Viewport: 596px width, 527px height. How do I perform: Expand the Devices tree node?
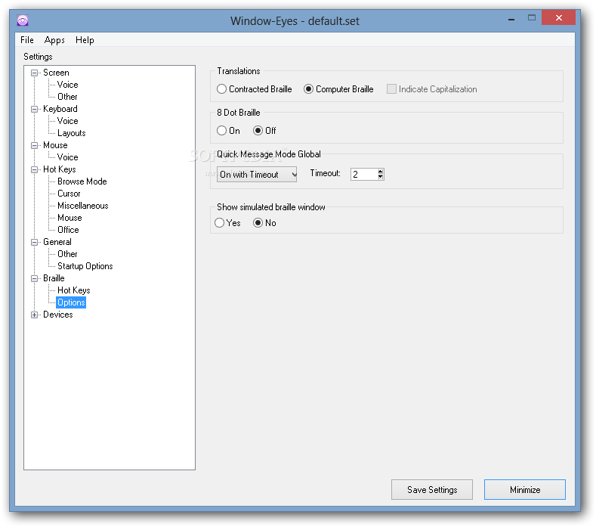click(34, 315)
